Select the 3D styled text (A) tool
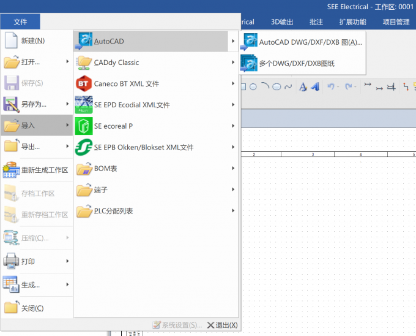Viewport: 416px width, 336px height. point(315,86)
